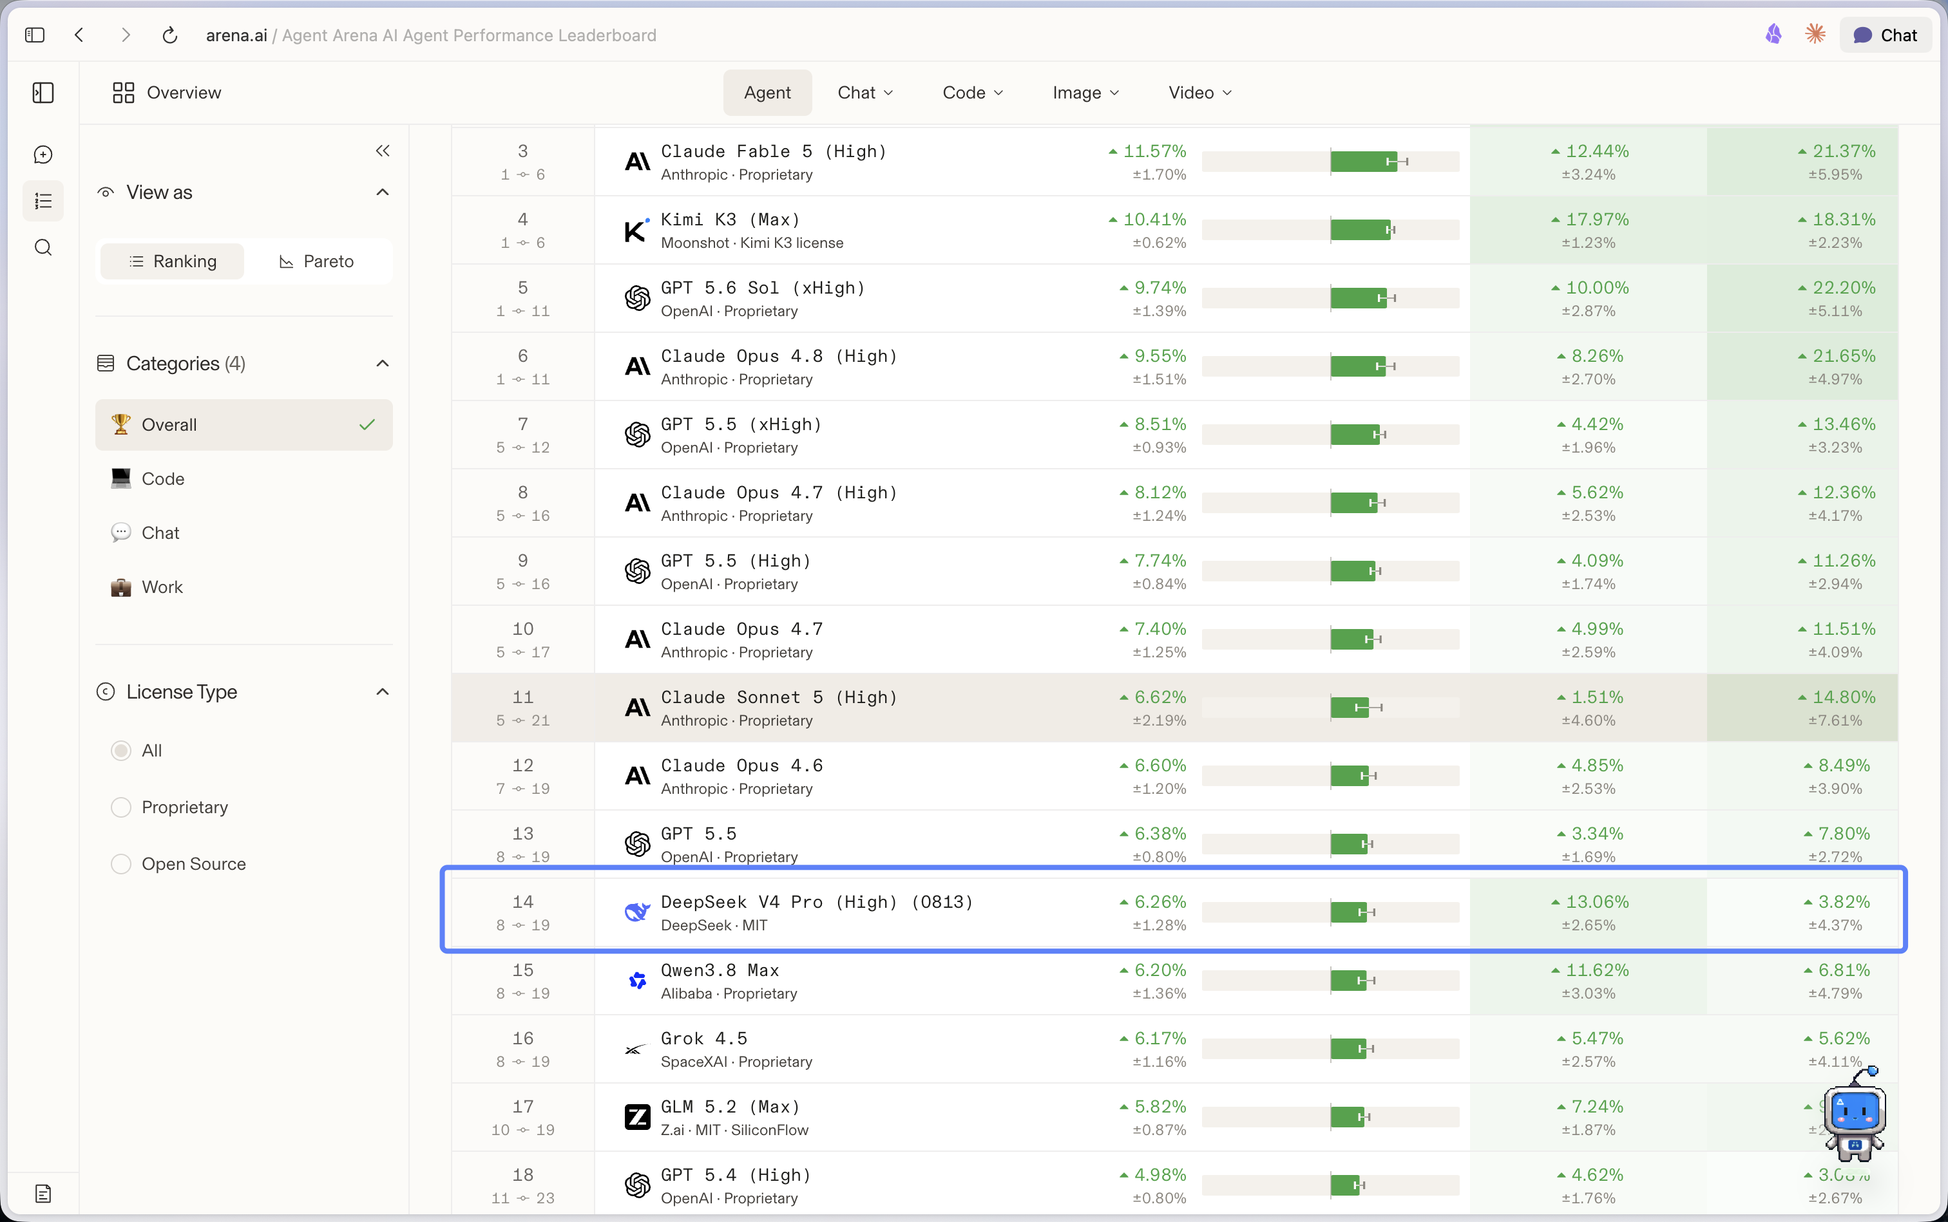This screenshot has height=1222, width=1948.
Task: Open search from the left rail magnifier icon
Action: coord(43,247)
